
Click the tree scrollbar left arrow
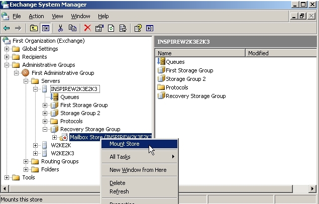pyautogui.click(x=5, y=189)
